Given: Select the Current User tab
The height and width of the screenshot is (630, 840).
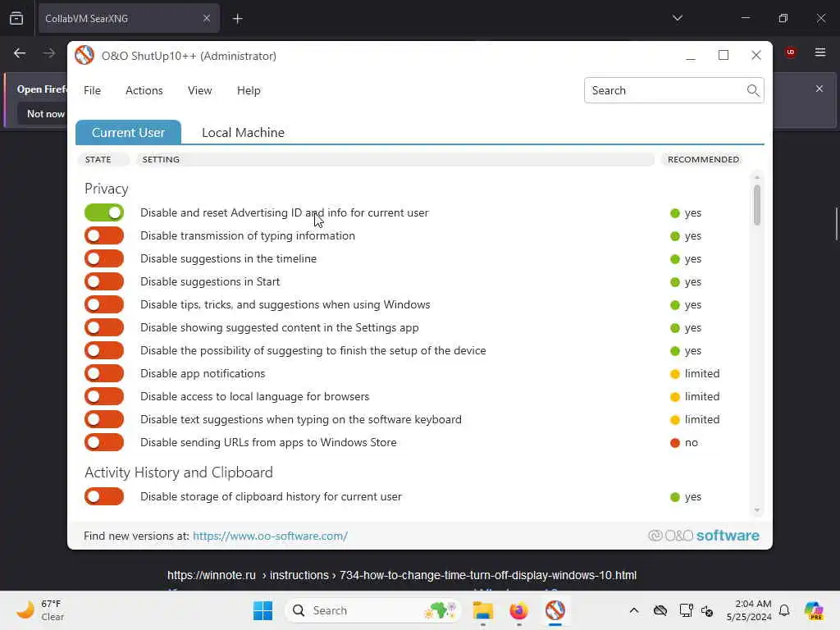Looking at the screenshot, I should point(128,132).
